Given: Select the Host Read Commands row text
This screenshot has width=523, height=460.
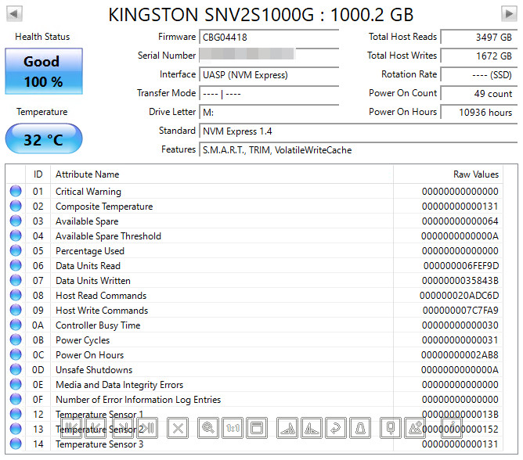Looking at the screenshot, I should 101,296.
